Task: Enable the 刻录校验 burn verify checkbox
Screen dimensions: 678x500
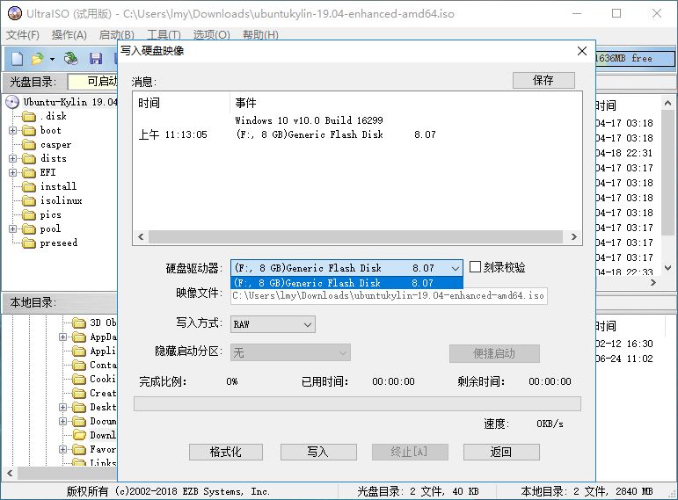Action: point(475,267)
